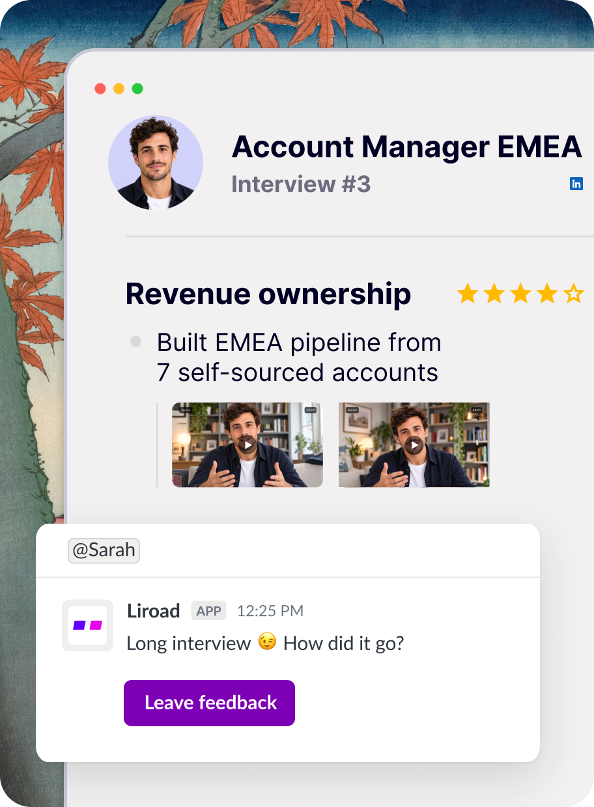Click the Leave feedback button

pos(209,703)
